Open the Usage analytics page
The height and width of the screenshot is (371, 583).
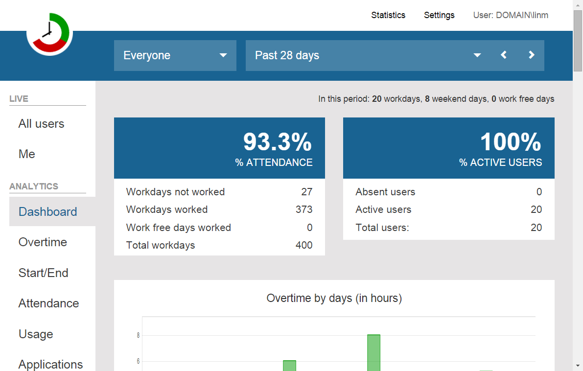tap(36, 334)
